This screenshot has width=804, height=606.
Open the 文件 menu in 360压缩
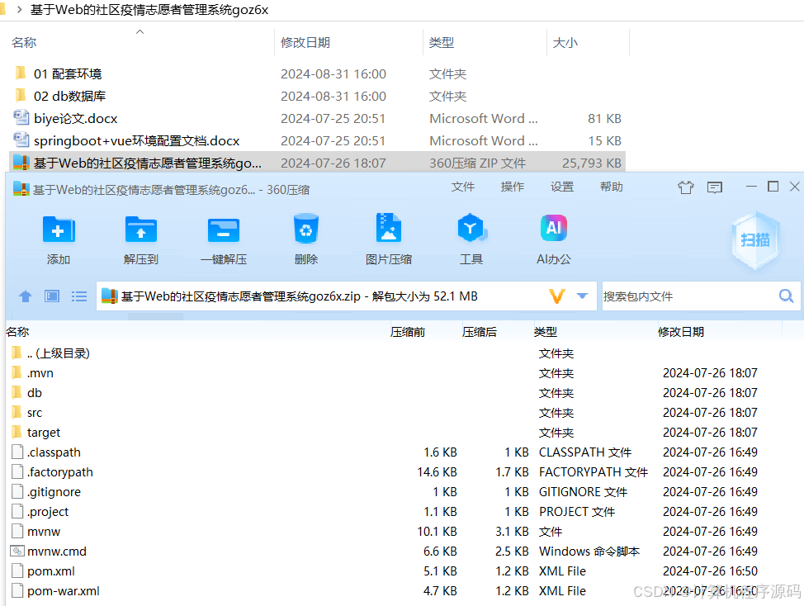coord(462,187)
